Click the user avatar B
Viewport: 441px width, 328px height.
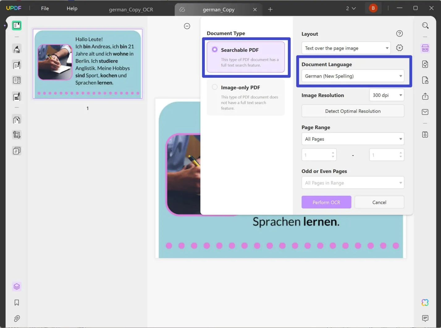pos(373,8)
